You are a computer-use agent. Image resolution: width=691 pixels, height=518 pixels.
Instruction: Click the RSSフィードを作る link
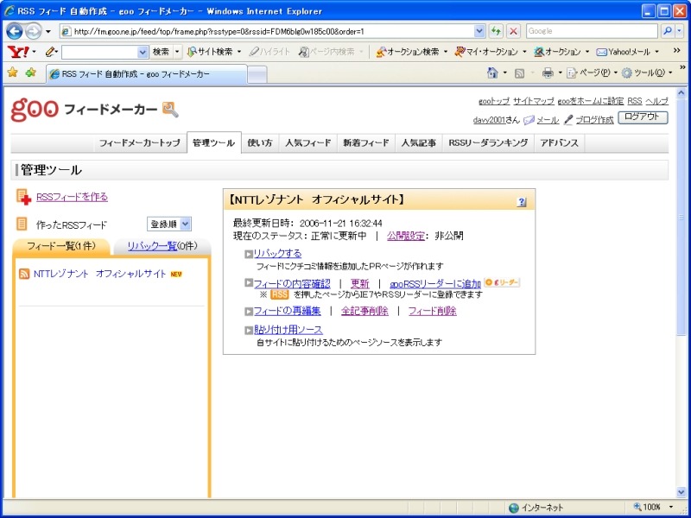point(72,197)
